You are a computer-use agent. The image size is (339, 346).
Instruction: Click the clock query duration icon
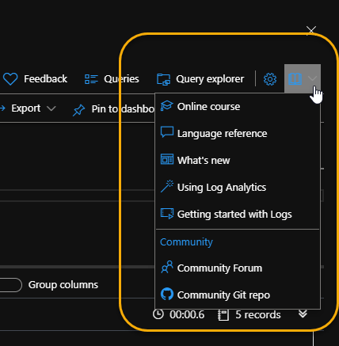(x=158, y=314)
